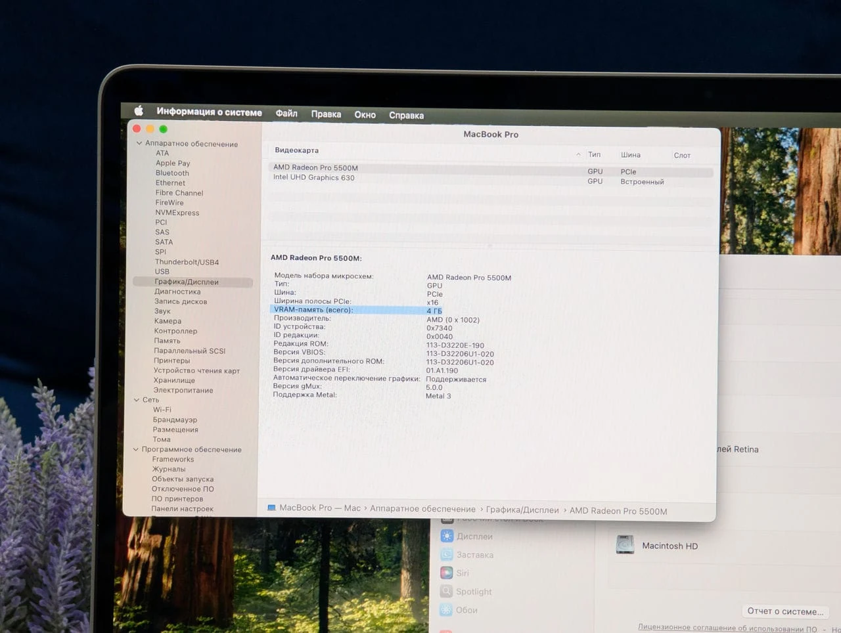Collapse the Сеть section
This screenshot has width=841, height=633.
tap(137, 399)
